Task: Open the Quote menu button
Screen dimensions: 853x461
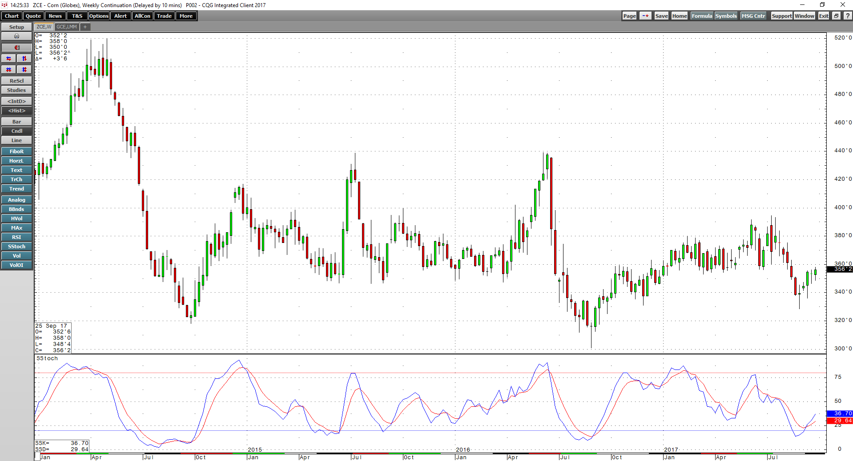Action: click(x=33, y=16)
